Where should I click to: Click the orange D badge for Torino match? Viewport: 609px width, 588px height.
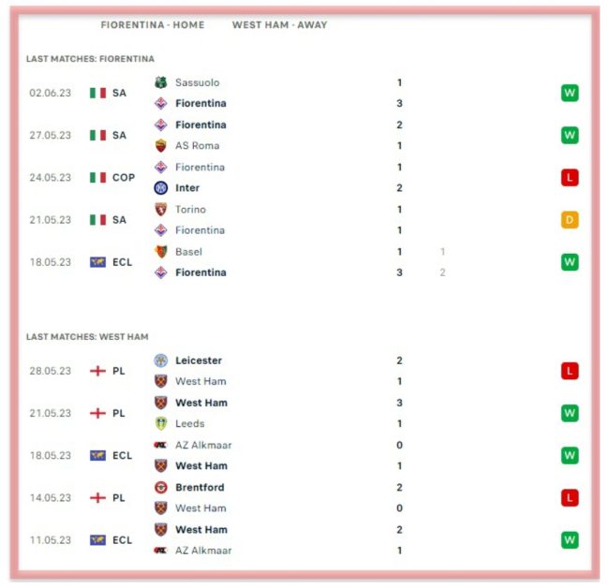click(570, 220)
